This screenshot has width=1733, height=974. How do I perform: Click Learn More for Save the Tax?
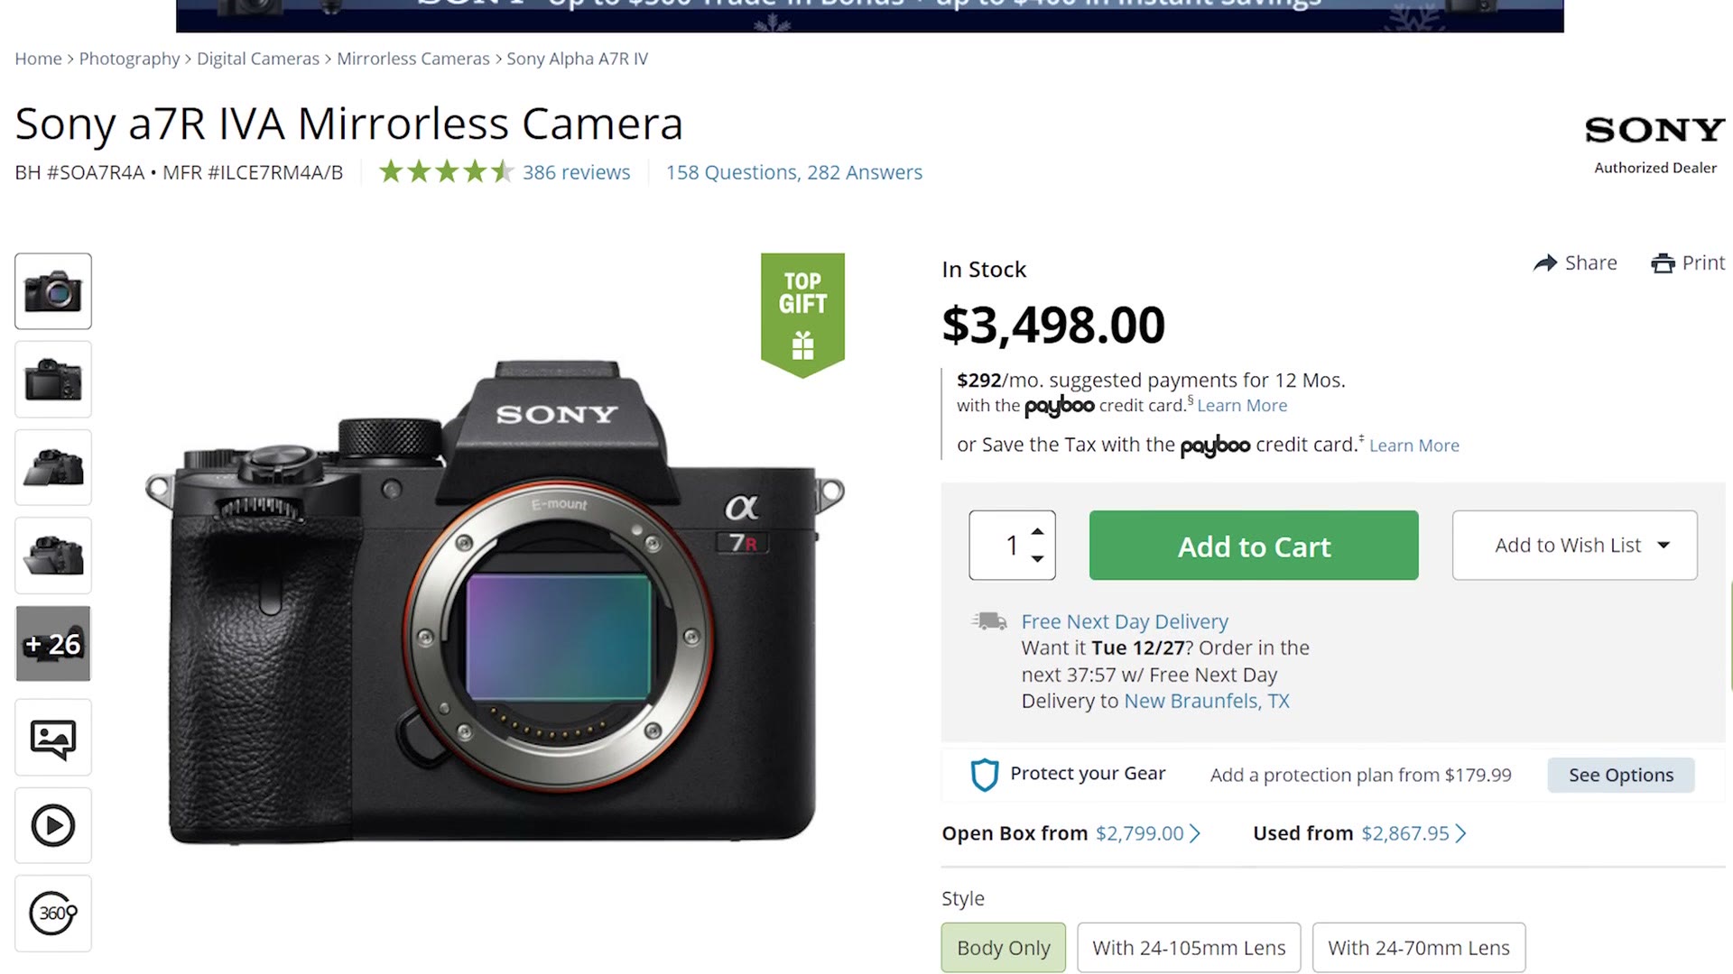pyautogui.click(x=1414, y=446)
